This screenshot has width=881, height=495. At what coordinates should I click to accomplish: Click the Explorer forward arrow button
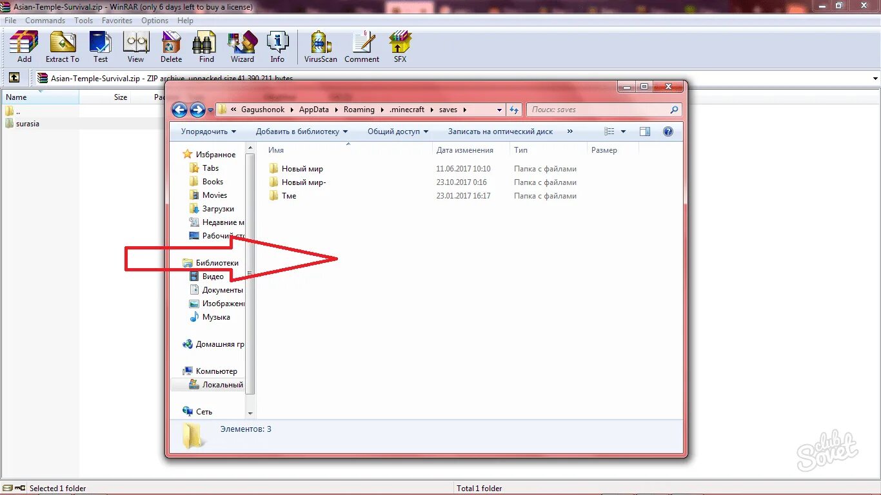[x=197, y=110]
